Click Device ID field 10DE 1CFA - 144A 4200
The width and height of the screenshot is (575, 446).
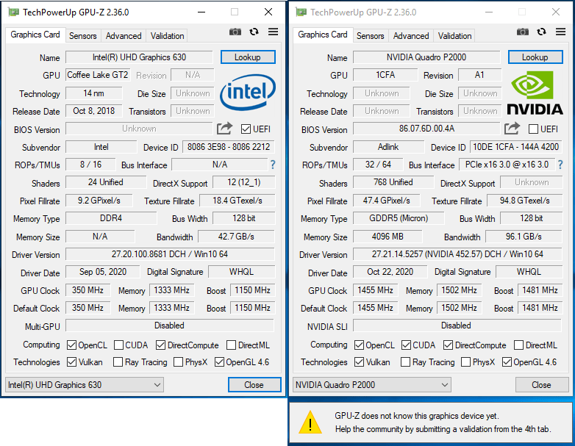pyautogui.click(x=516, y=147)
